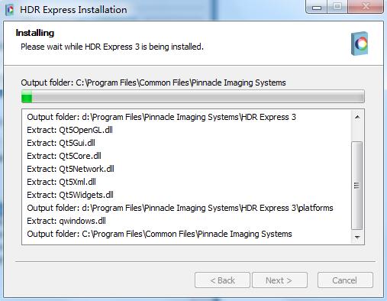The image size is (387, 301).
Task: Select the 'Extract: Qt5Network.dll' log entry
Action: click(x=70, y=169)
